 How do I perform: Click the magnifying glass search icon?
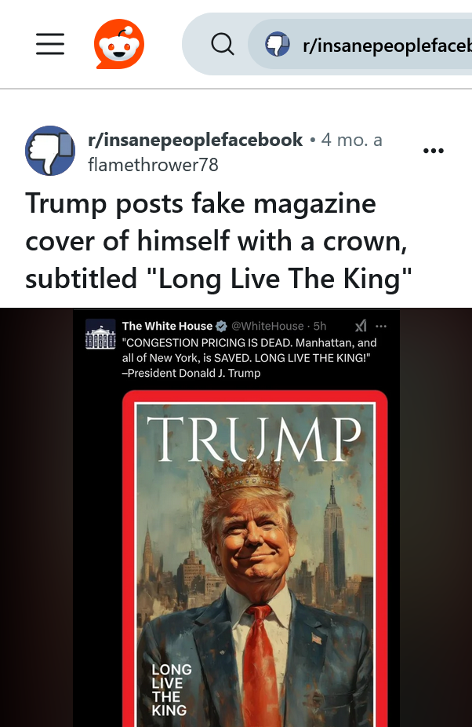click(x=223, y=45)
